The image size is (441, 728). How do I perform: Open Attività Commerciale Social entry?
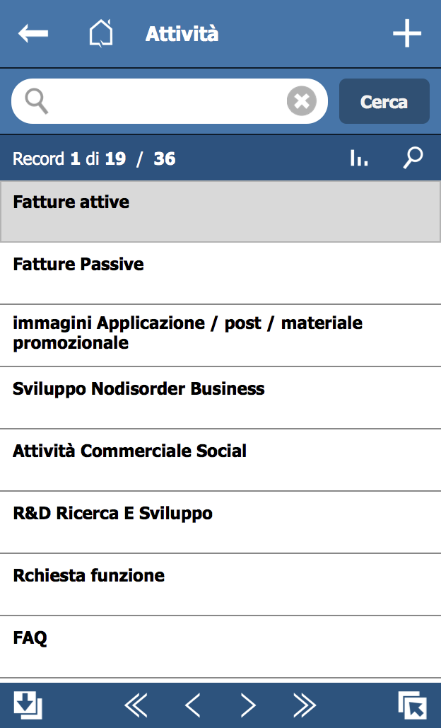(220, 460)
